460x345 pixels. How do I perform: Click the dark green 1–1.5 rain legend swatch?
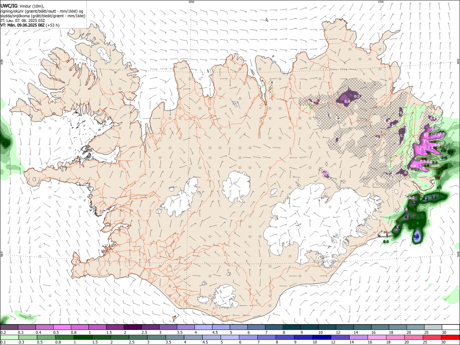tap(83, 337)
